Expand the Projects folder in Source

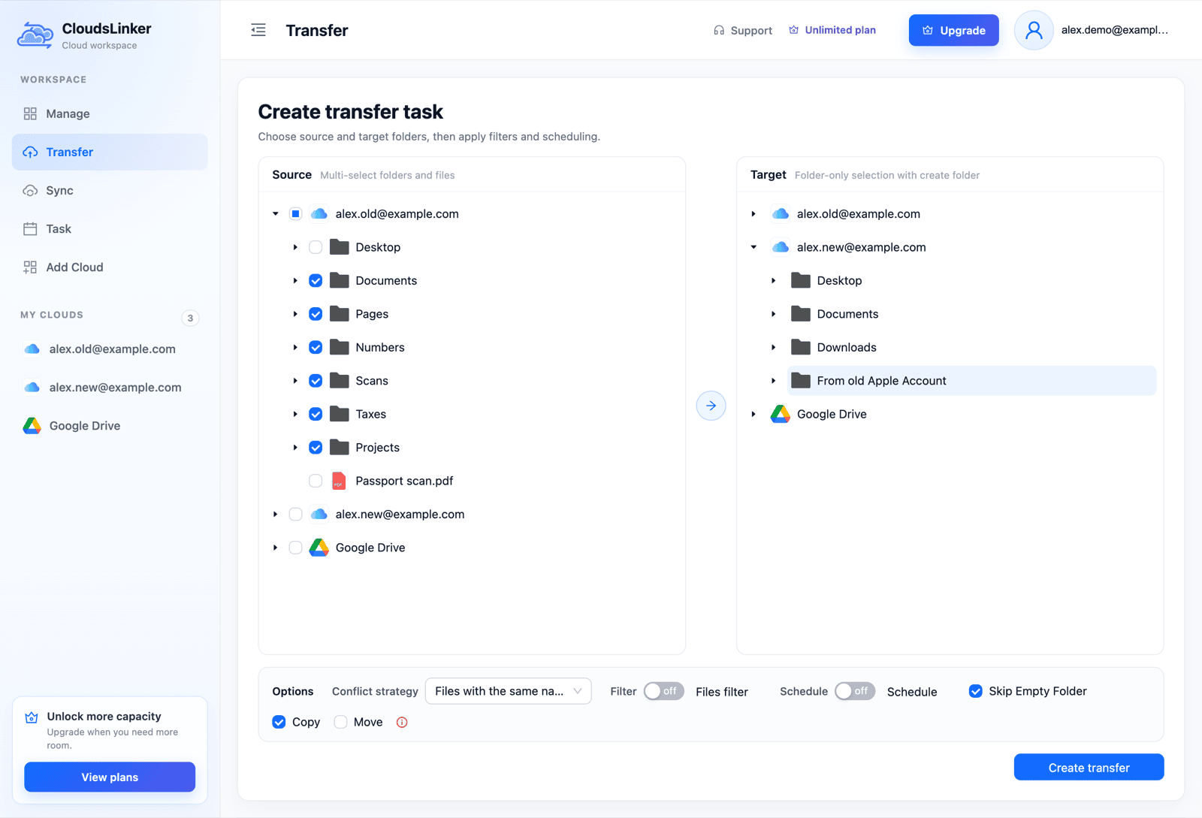click(295, 448)
